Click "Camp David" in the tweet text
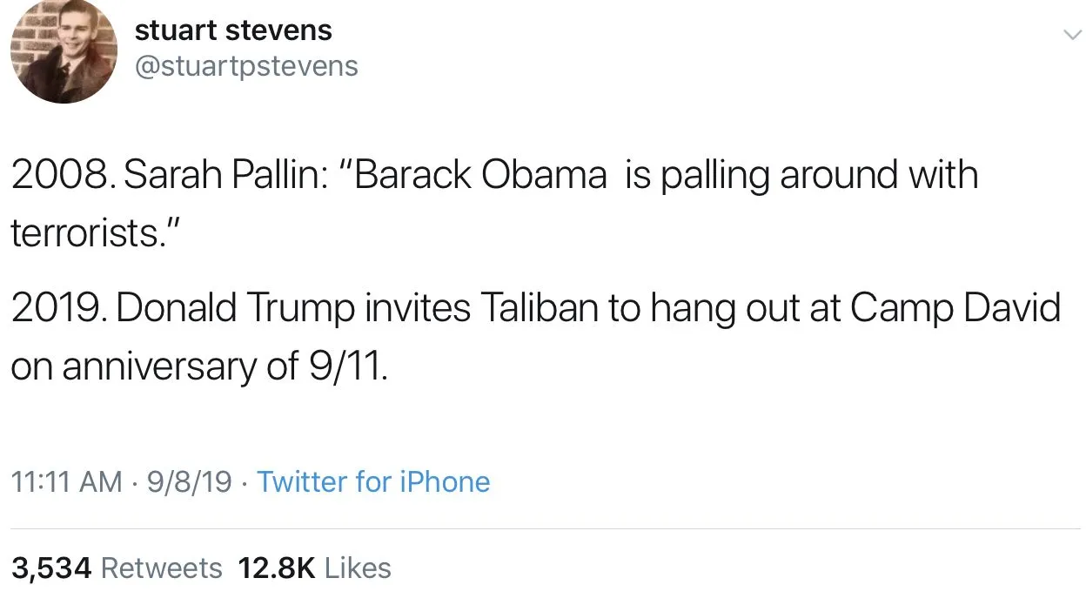 955,309
